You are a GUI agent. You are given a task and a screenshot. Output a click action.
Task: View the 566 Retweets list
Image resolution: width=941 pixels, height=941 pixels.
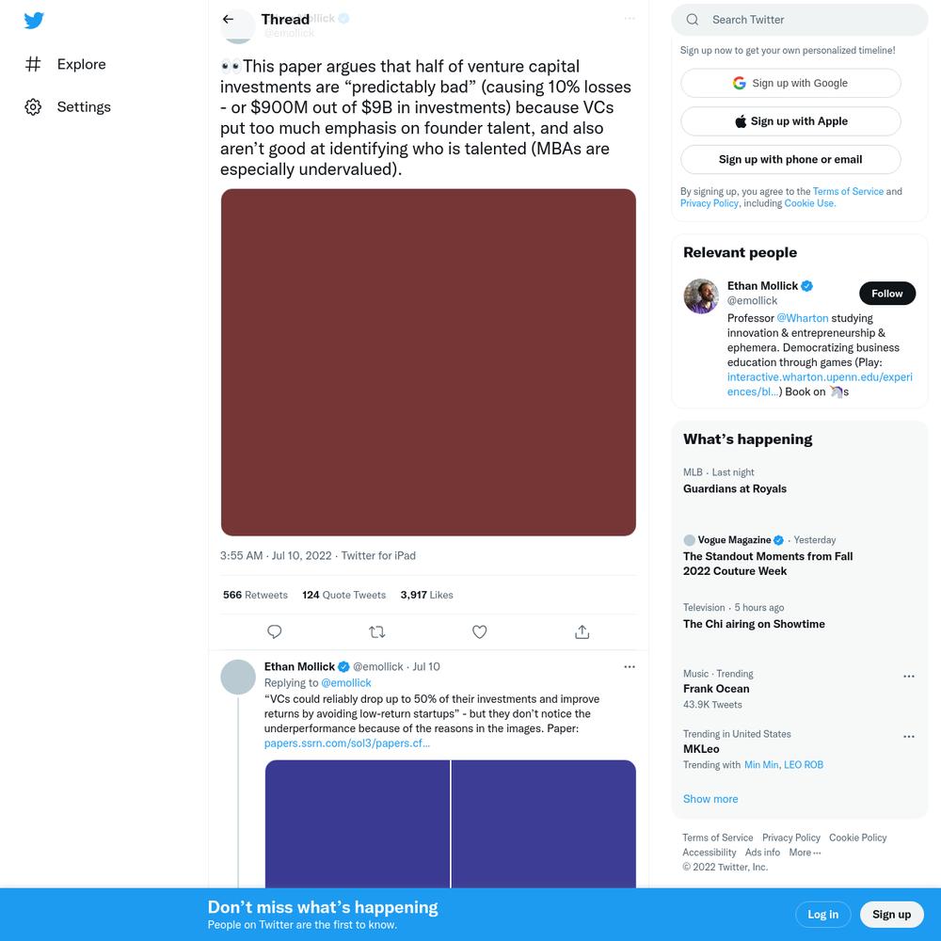click(255, 595)
